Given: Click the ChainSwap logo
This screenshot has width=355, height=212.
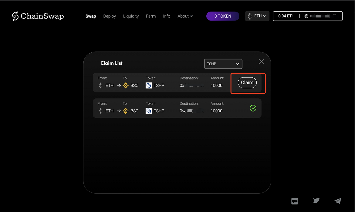Looking at the screenshot, I should 38,16.
